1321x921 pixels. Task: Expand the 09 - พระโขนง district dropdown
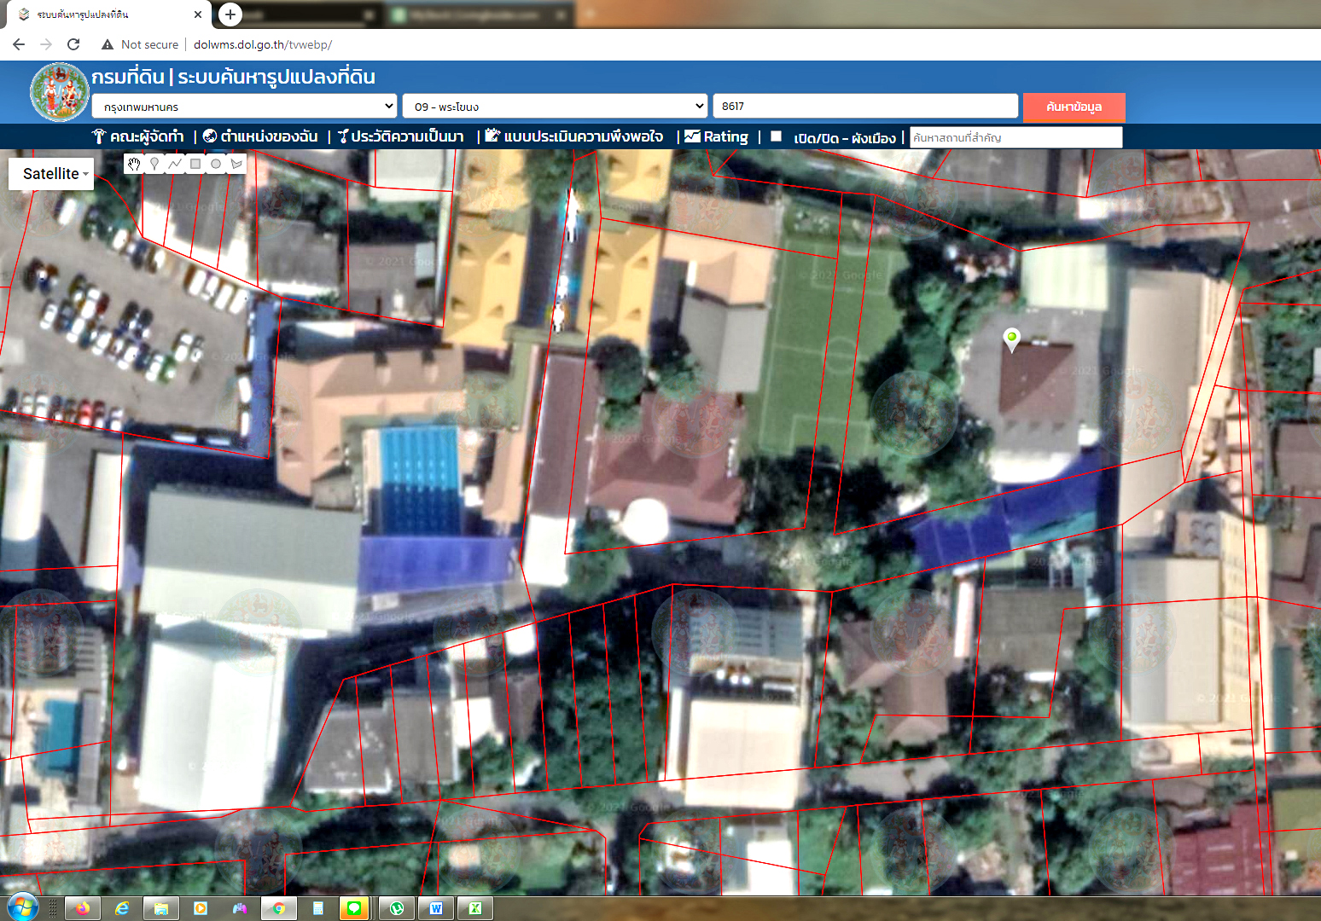tap(555, 107)
